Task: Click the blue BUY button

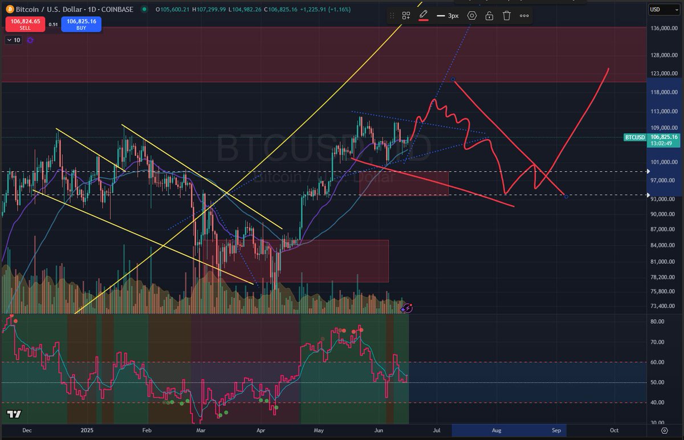Action: pos(81,24)
